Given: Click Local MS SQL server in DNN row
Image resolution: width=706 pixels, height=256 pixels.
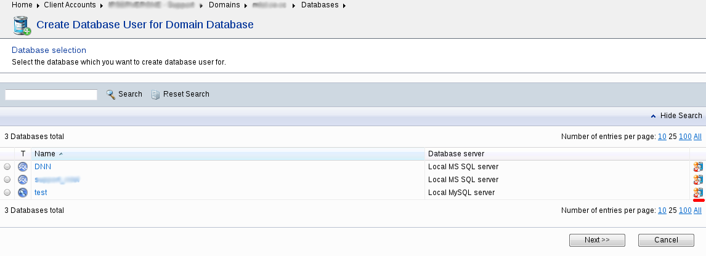Looking at the screenshot, I should pos(463,167).
